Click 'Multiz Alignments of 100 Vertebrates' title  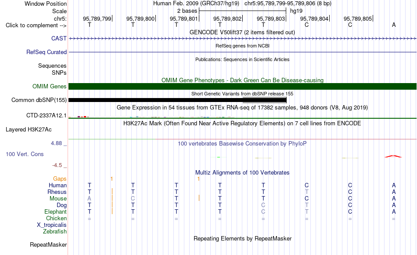pos(242,173)
